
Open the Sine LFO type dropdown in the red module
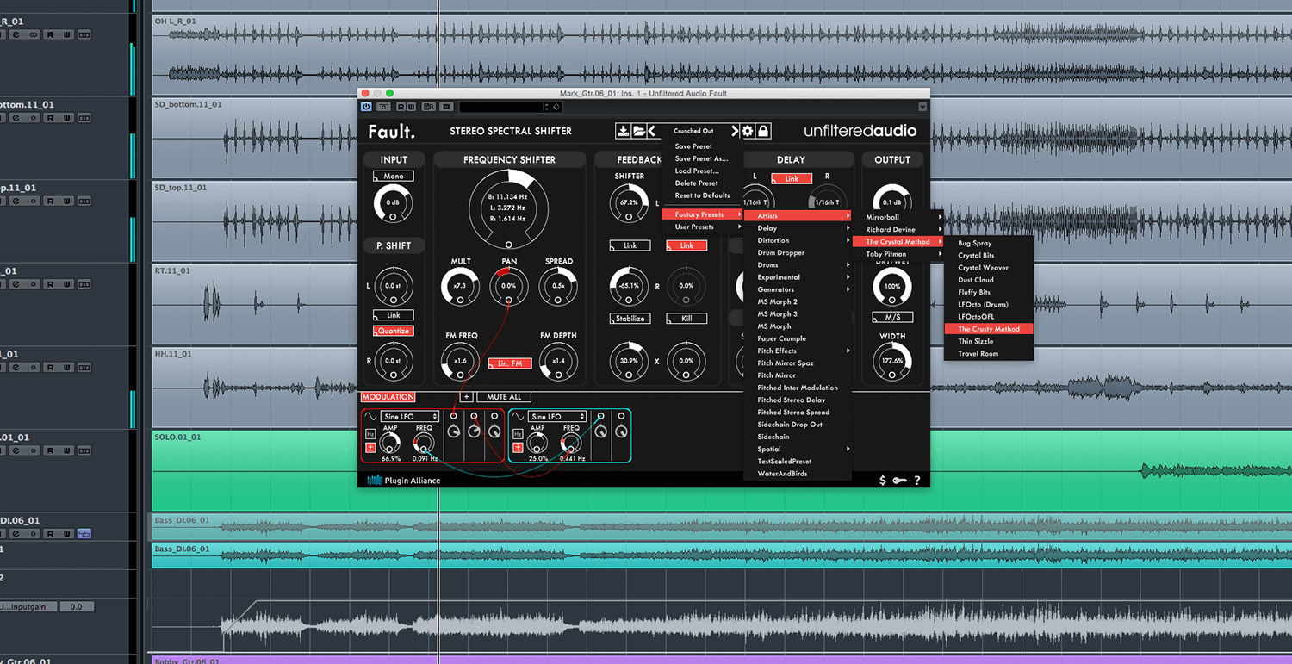click(410, 417)
